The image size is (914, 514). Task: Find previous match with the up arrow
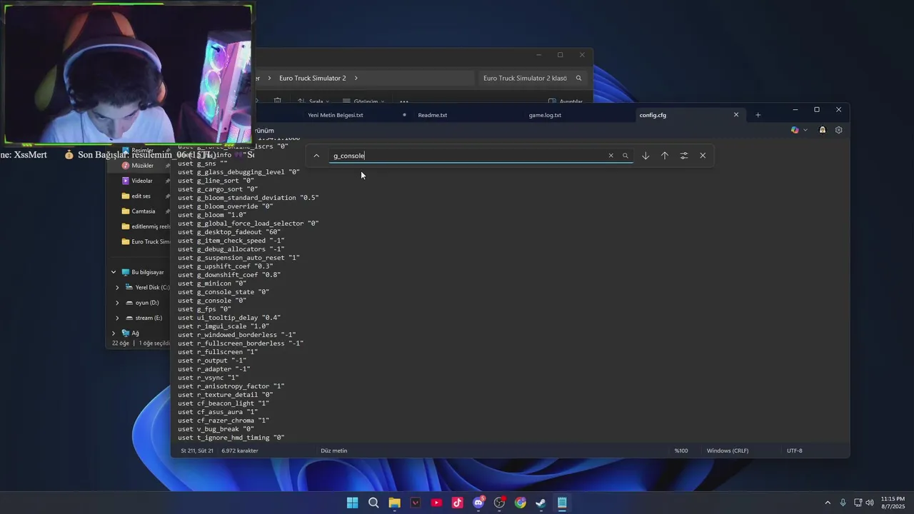point(665,156)
